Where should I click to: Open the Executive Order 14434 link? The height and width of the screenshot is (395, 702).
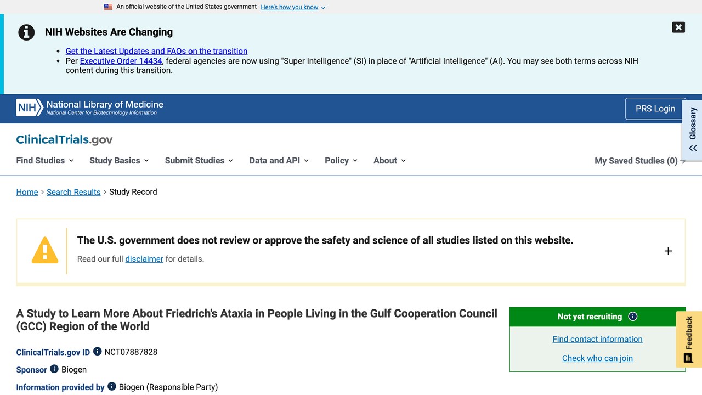tap(121, 61)
